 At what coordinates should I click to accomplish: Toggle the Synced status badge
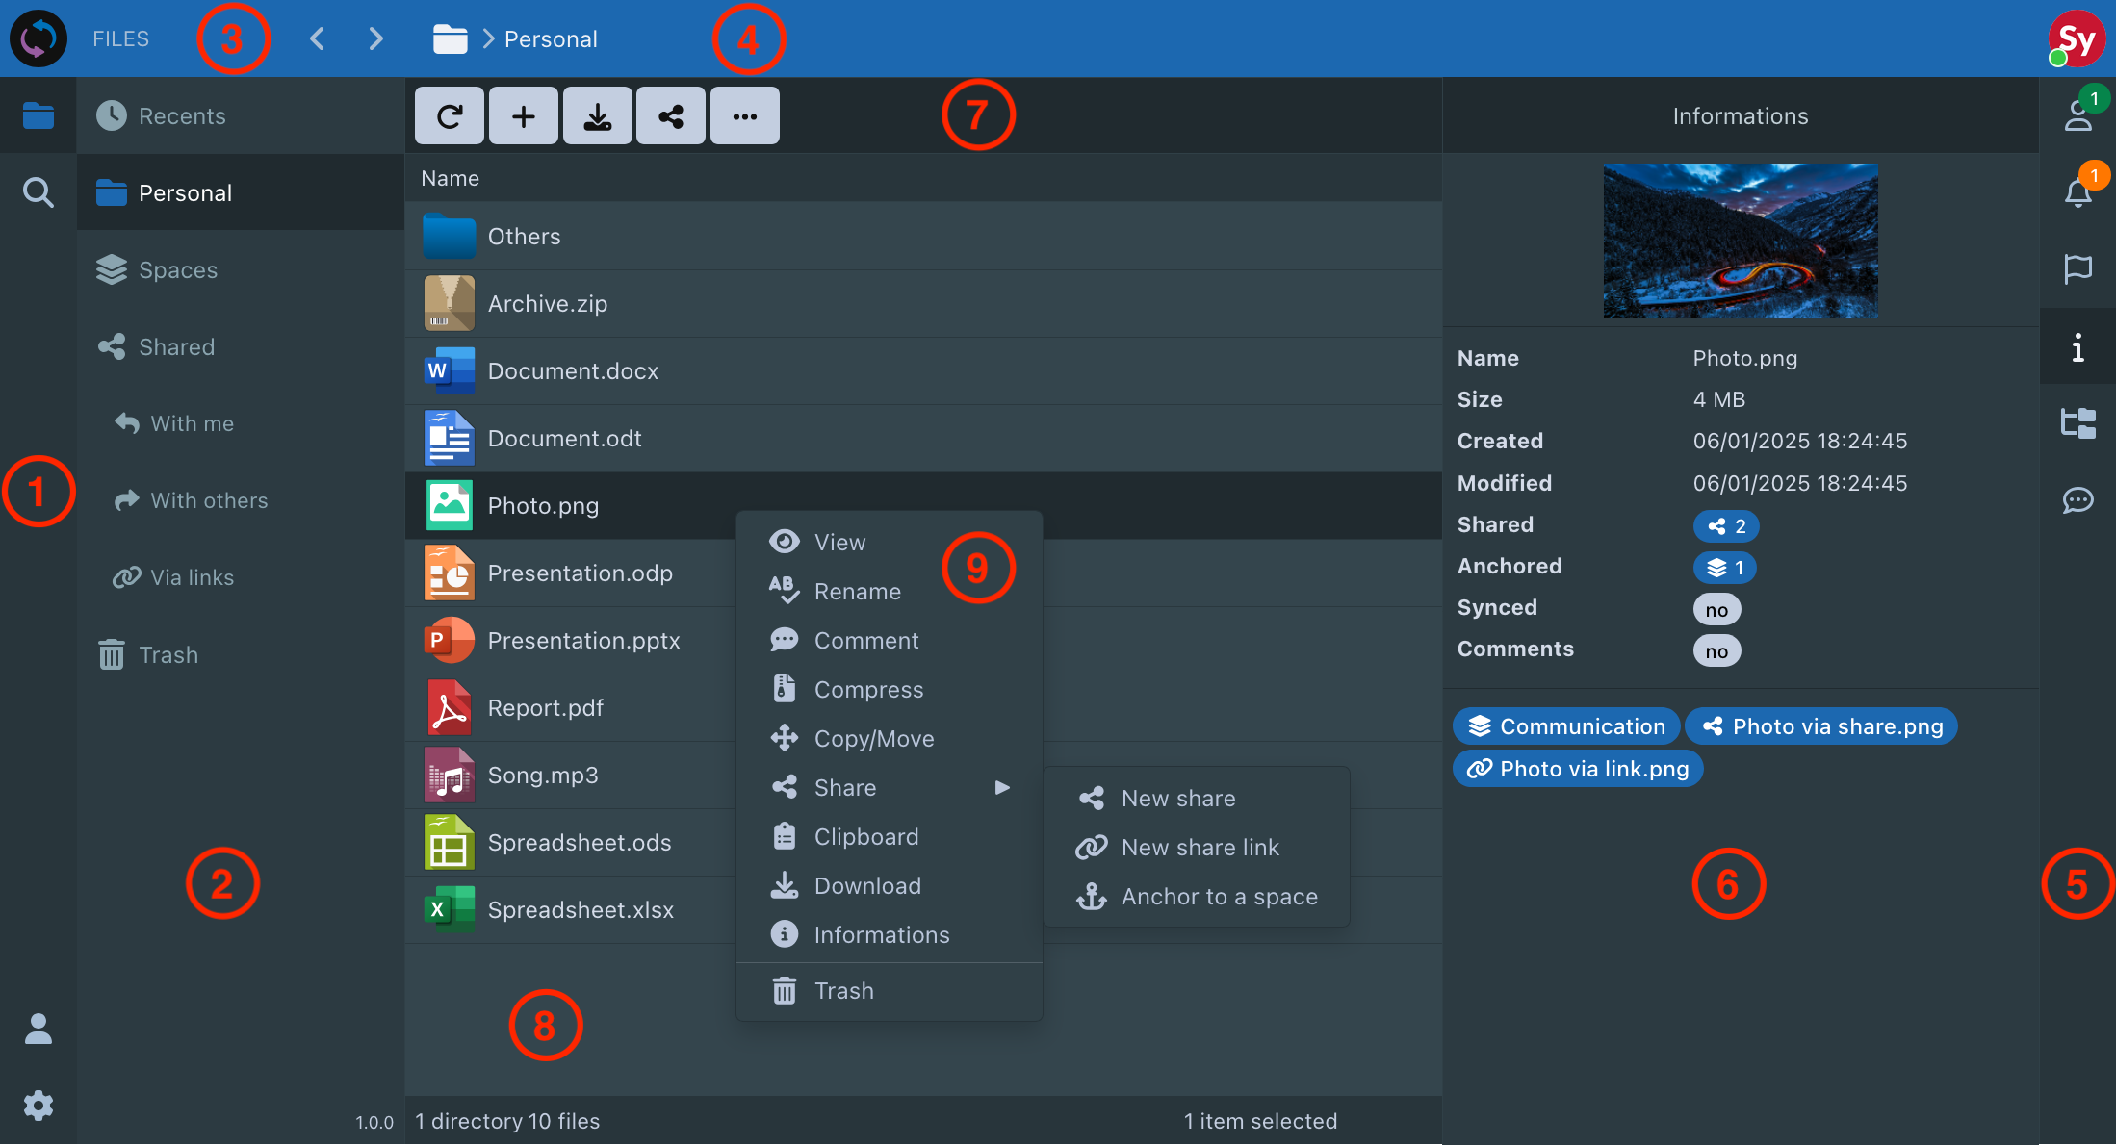click(1716, 608)
